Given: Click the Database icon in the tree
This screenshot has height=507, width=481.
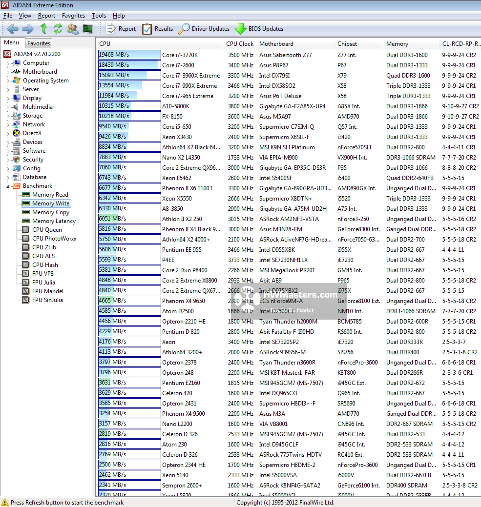Looking at the screenshot, I should click(17, 177).
